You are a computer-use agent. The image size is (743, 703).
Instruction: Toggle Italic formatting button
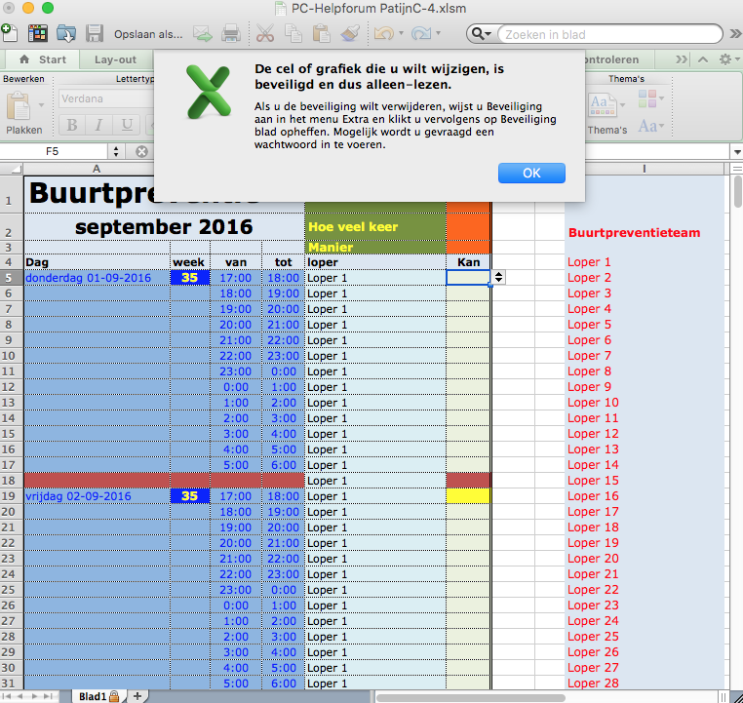(98, 125)
